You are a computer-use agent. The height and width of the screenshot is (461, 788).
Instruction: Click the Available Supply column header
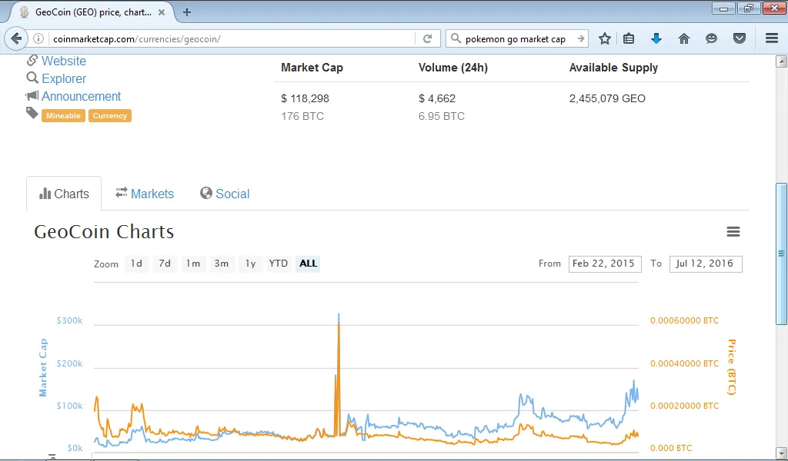(x=613, y=68)
